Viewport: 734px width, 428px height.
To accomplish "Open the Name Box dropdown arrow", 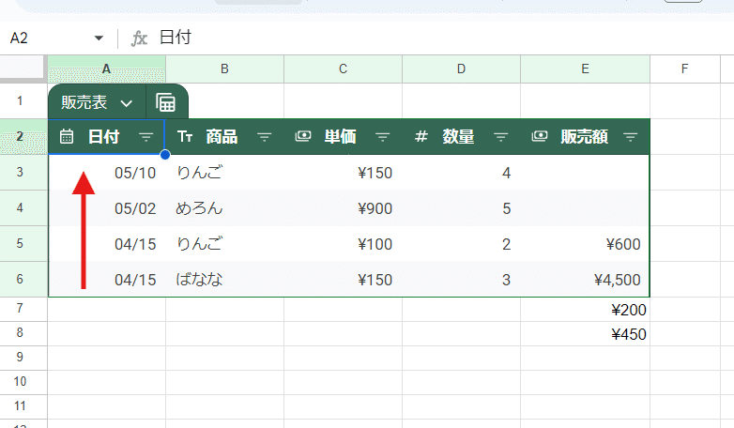I will tap(99, 38).
